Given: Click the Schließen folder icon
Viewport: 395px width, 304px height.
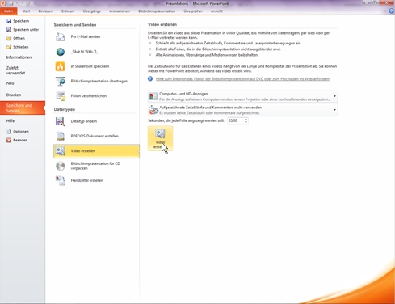Looking at the screenshot, I should 9,47.
